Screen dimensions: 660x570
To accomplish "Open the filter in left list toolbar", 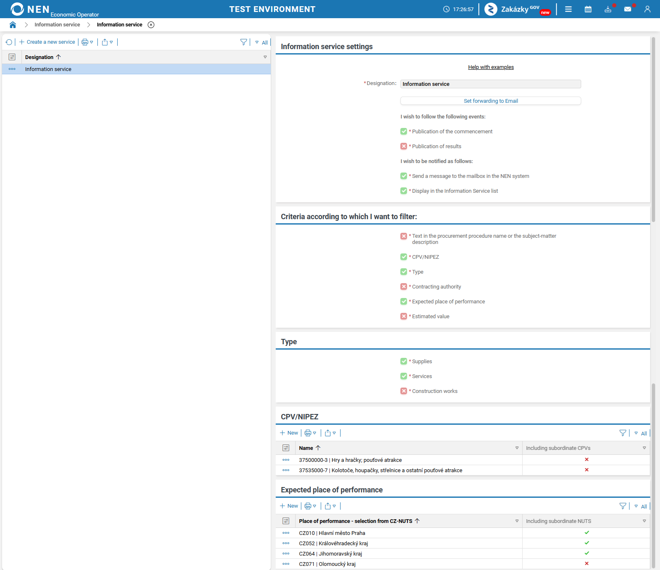I will [244, 42].
